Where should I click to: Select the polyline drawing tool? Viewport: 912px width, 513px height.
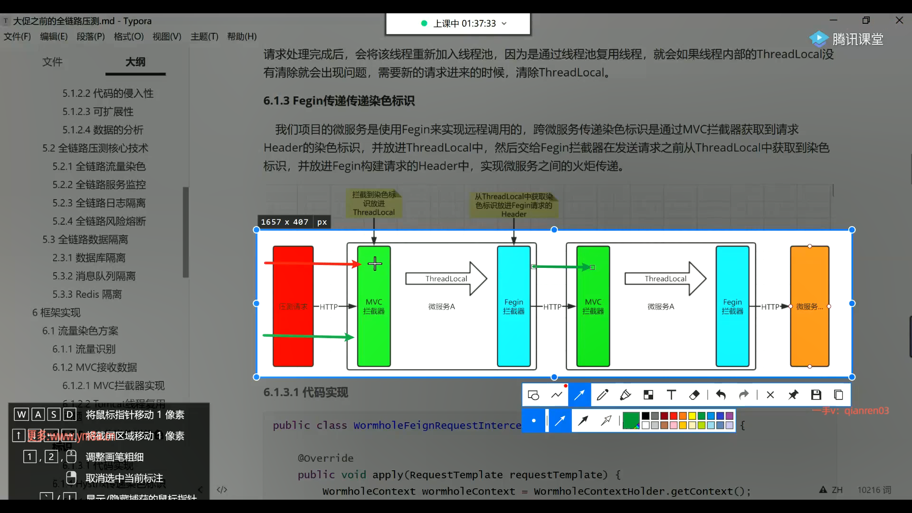[x=557, y=395]
